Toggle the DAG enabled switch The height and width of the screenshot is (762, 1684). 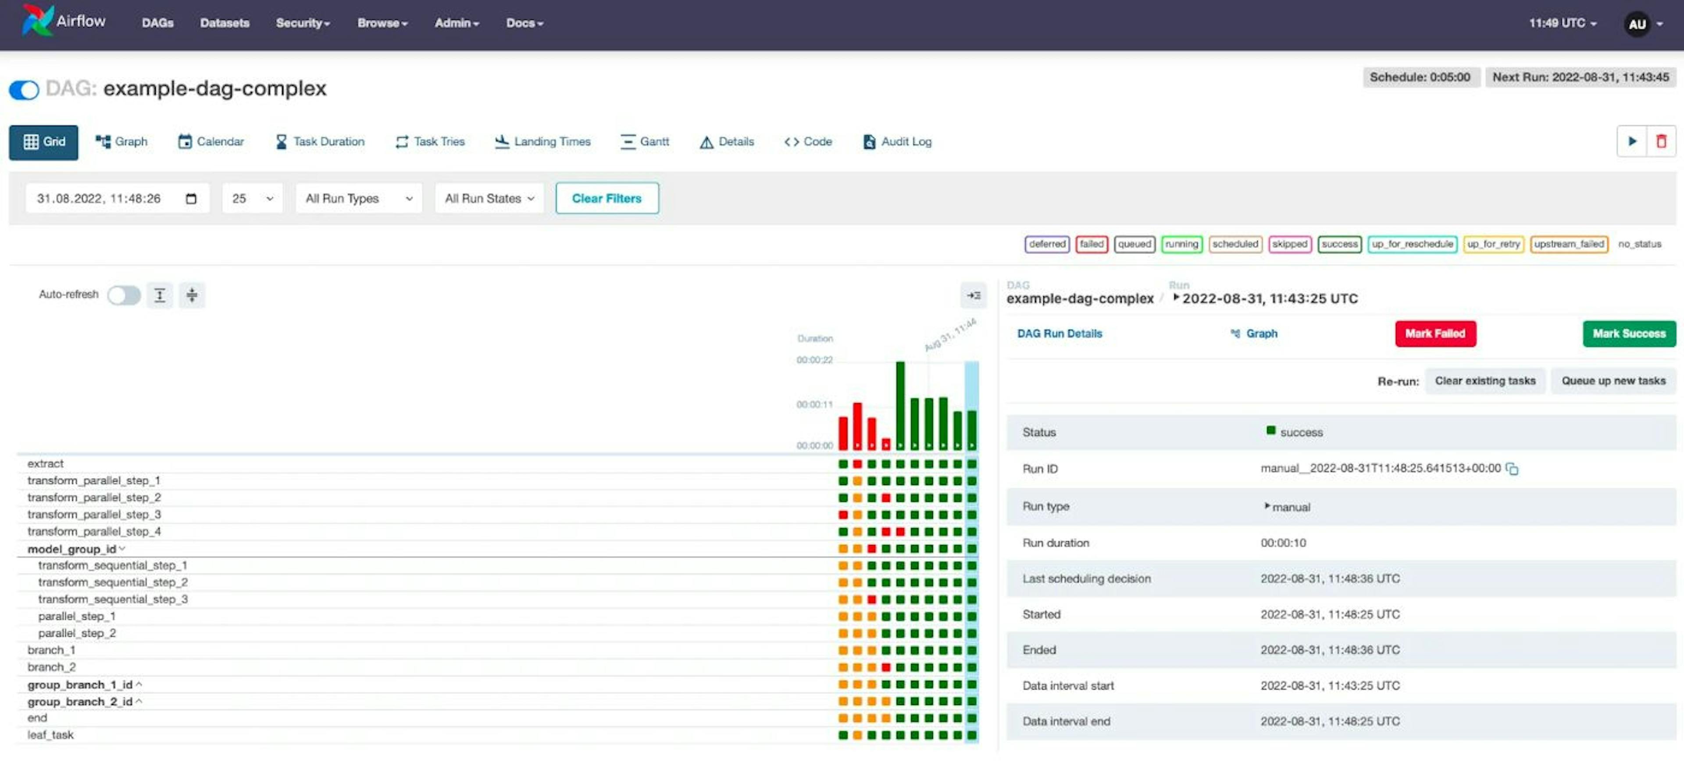(x=24, y=89)
